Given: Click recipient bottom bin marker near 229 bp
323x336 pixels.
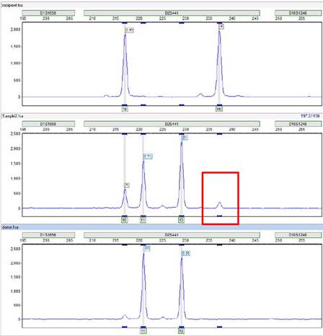Looking at the screenshot, I should 182,105.
